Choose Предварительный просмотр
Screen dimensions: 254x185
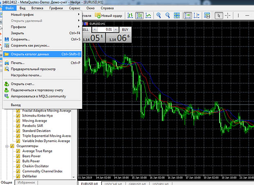click(42, 69)
